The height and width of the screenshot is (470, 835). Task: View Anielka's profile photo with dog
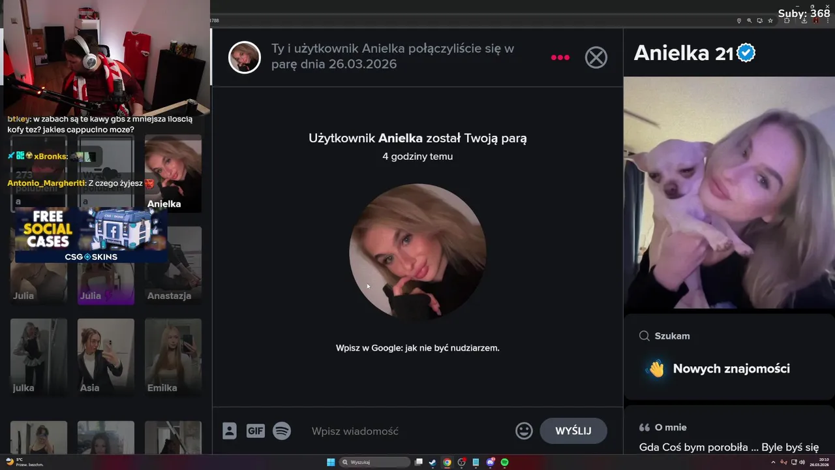(x=729, y=193)
